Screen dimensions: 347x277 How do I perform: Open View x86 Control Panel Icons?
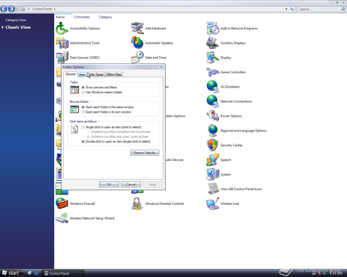tap(213, 189)
